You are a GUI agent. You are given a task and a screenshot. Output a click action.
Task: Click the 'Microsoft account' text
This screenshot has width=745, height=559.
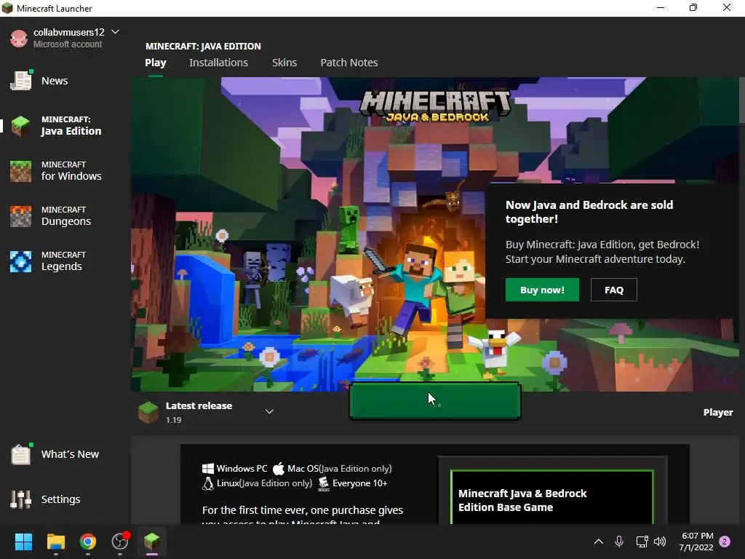pos(68,44)
